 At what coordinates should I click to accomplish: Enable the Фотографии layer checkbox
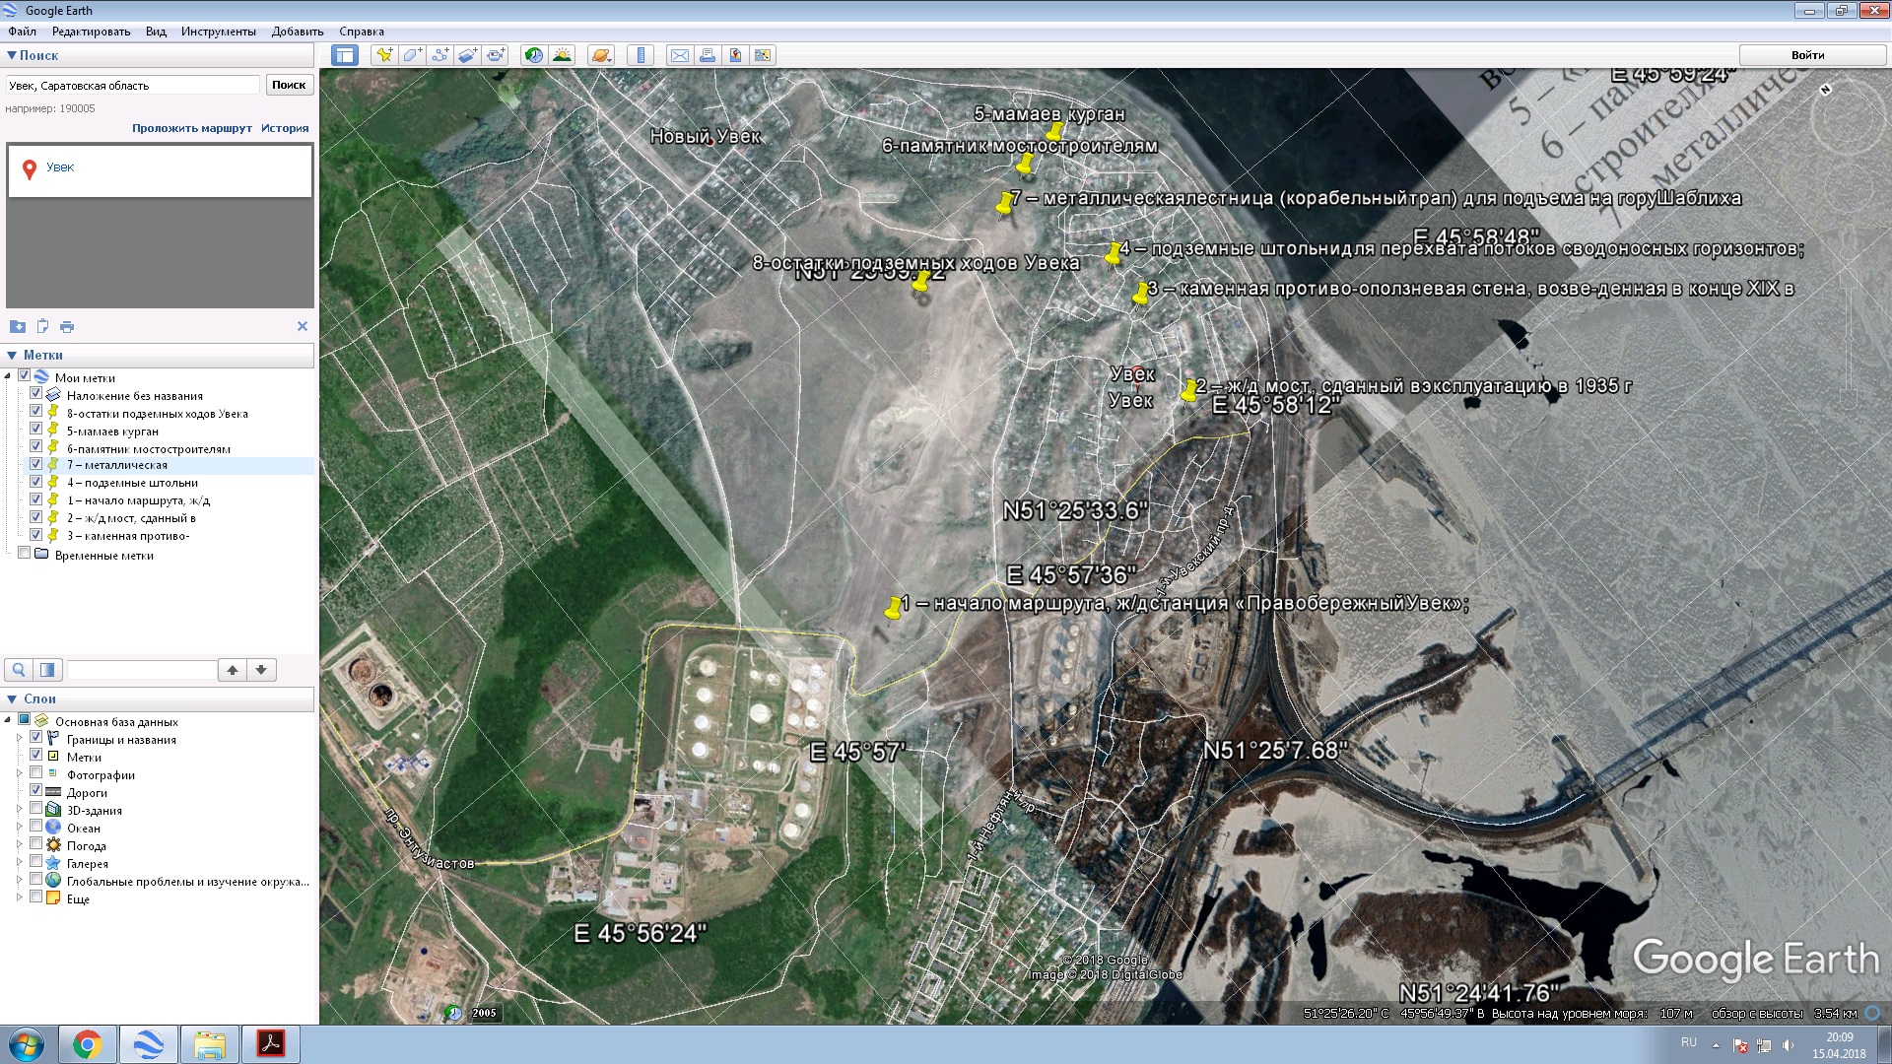(36, 773)
